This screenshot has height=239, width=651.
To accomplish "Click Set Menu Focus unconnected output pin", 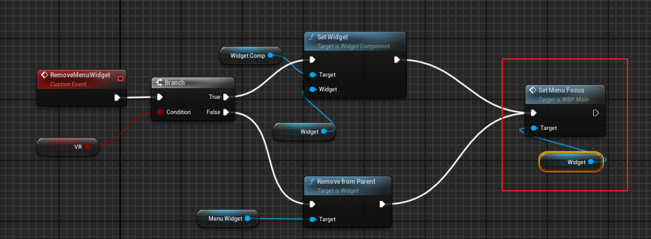I will [596, 113].
